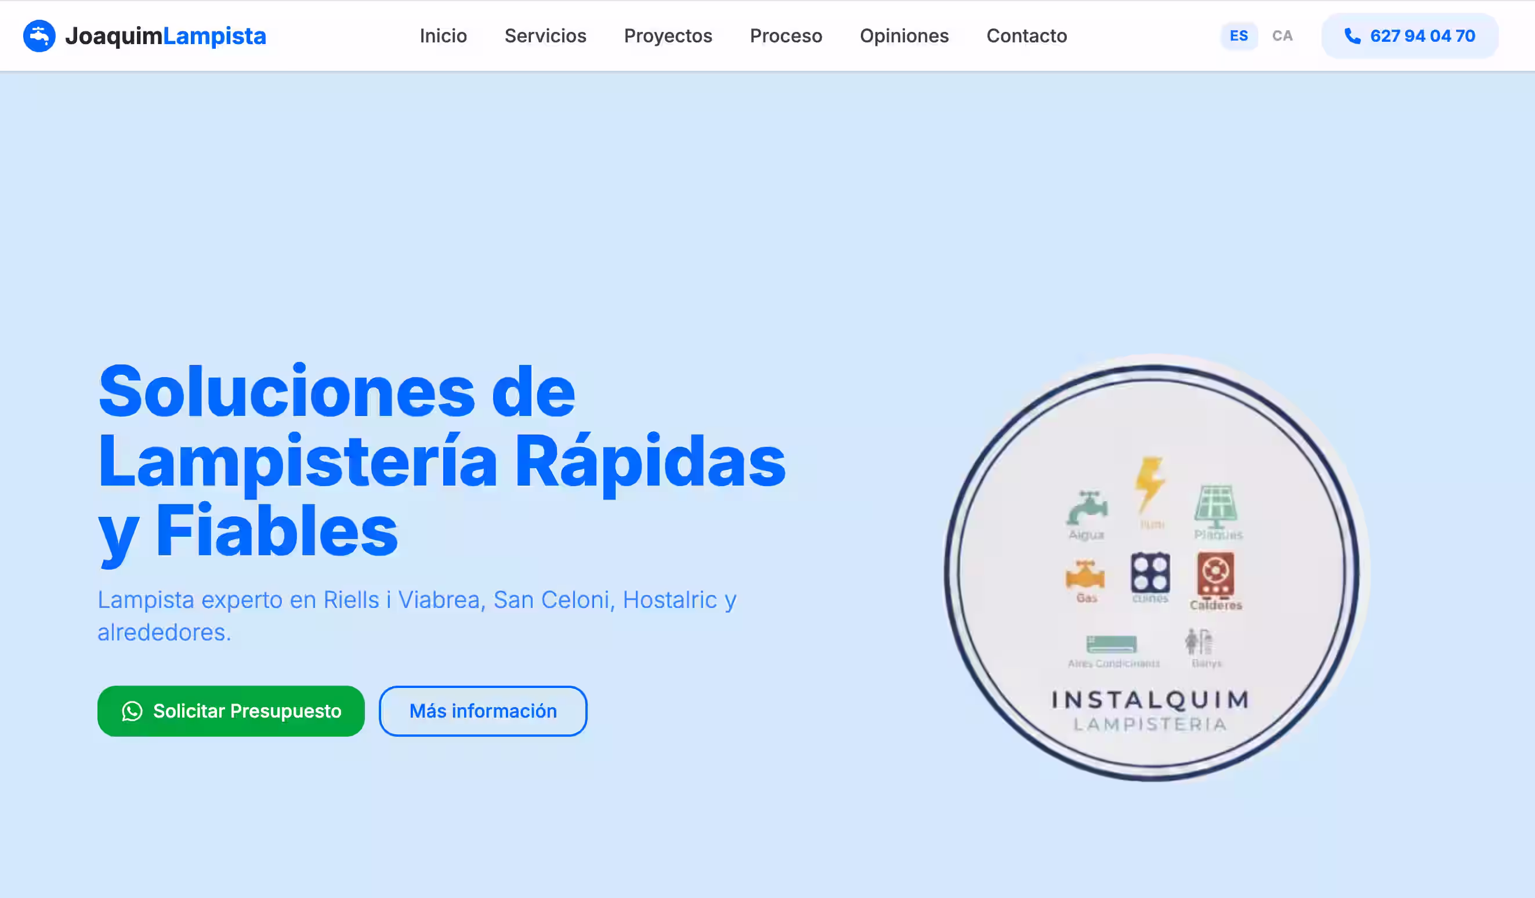Screen dimensions: 1535x898
Task: Click the 'Lampista experto en Riells i Viabrea' subtitle
Action: [417, 616]
